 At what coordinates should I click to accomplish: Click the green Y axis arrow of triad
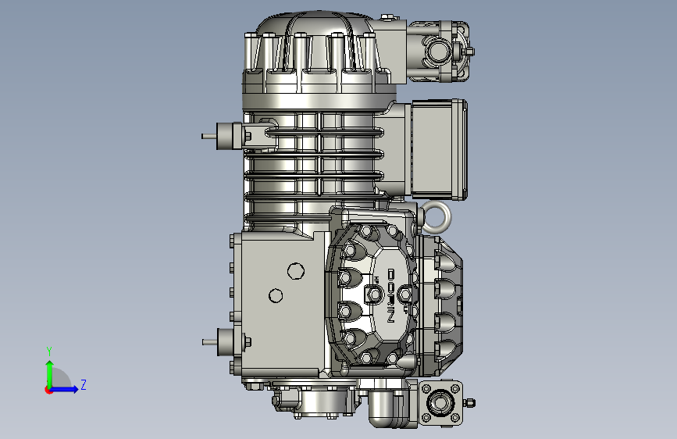pos(50,373)
